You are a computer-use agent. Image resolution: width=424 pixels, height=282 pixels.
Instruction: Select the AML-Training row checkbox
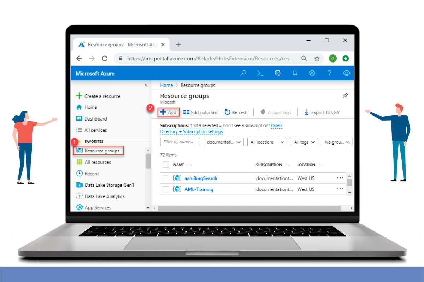[166, 189]
